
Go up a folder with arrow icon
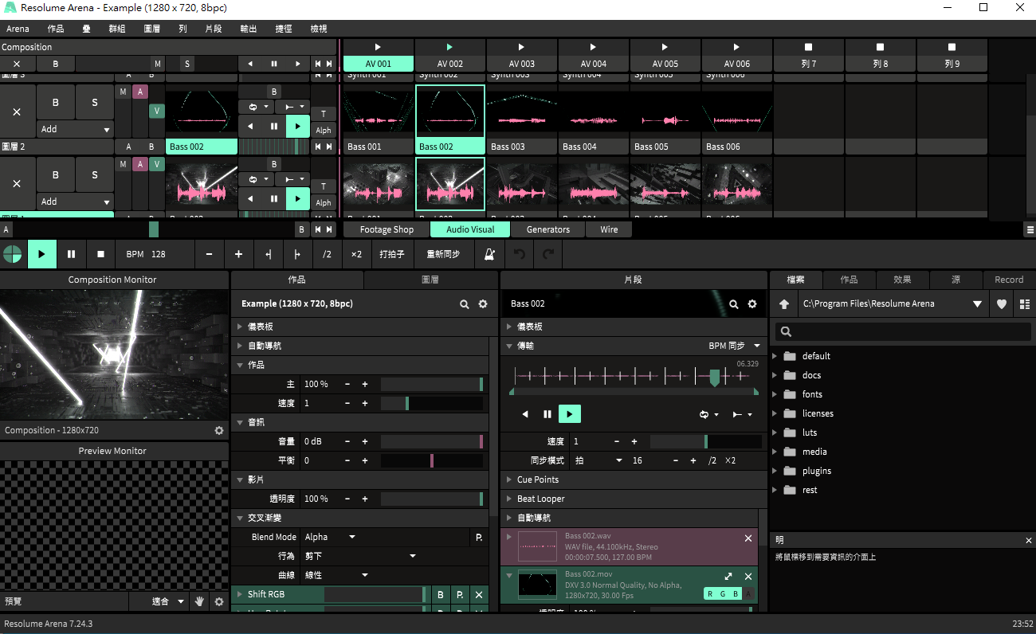click(784, 304)
